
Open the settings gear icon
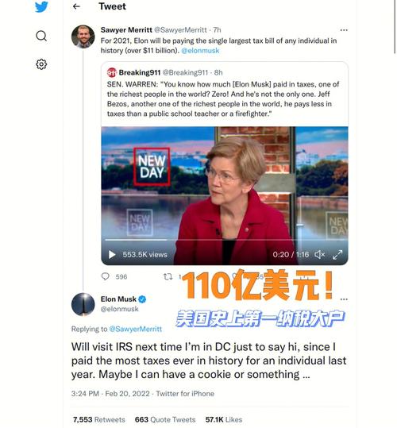[41, 64]
